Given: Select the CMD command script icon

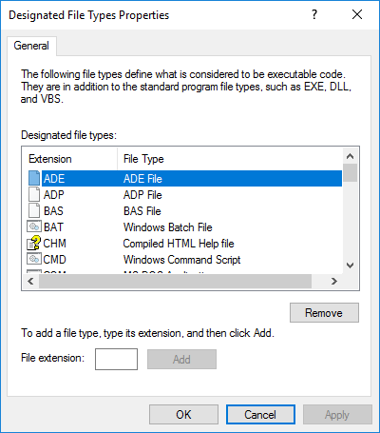Looking at the screenshot, I should (x=34, y=259).
